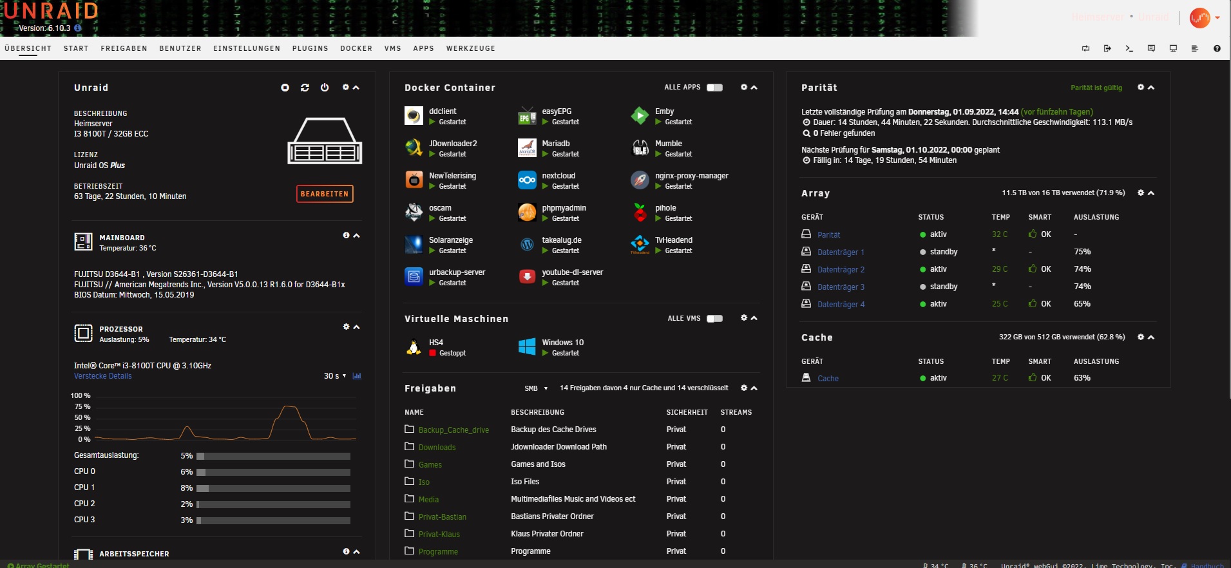Click the BEARBEITEN button
This screenshot has width=1231, height=568.
[x=325, y=194]
